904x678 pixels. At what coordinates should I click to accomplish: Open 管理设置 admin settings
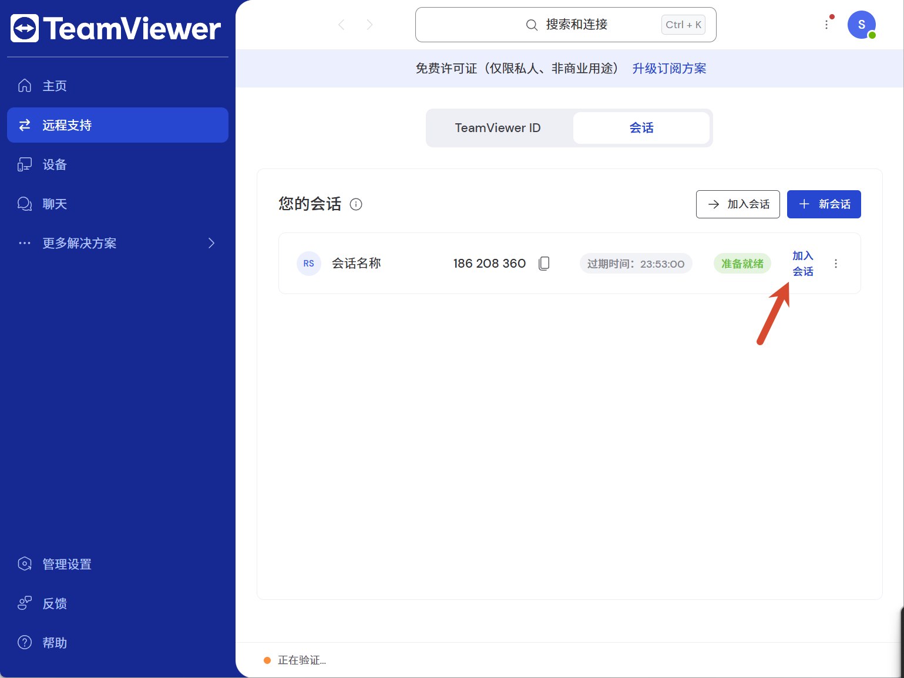coord(117,564)
